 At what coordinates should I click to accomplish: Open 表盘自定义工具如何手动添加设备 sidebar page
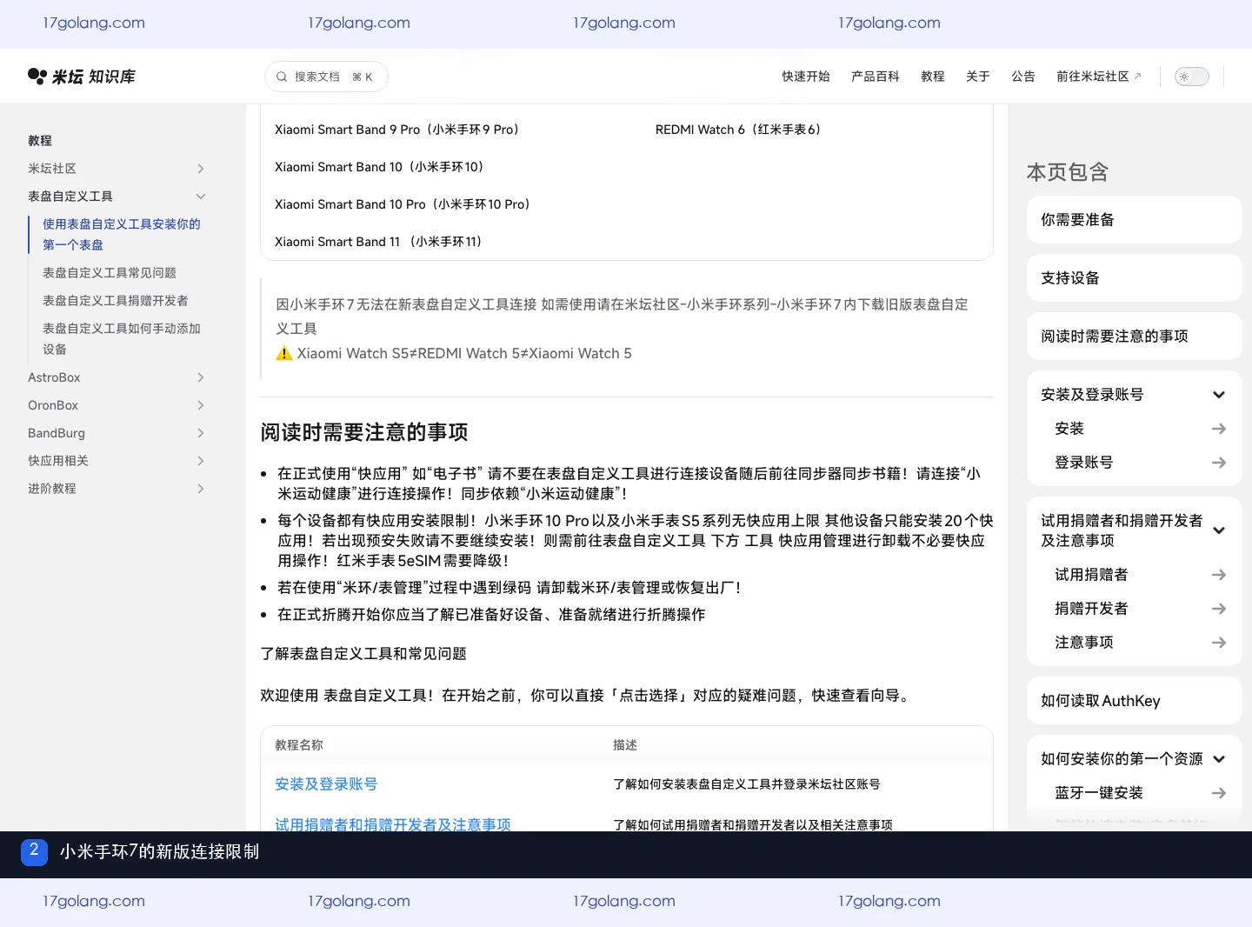pos(122,339)
